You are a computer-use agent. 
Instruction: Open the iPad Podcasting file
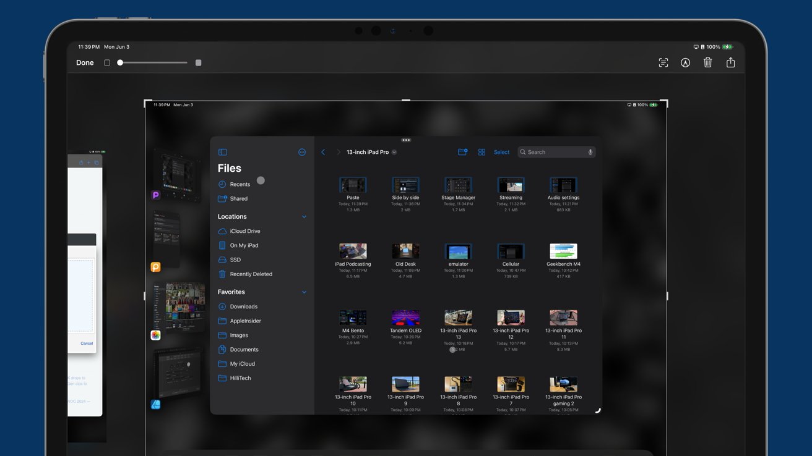coord(353,251)
